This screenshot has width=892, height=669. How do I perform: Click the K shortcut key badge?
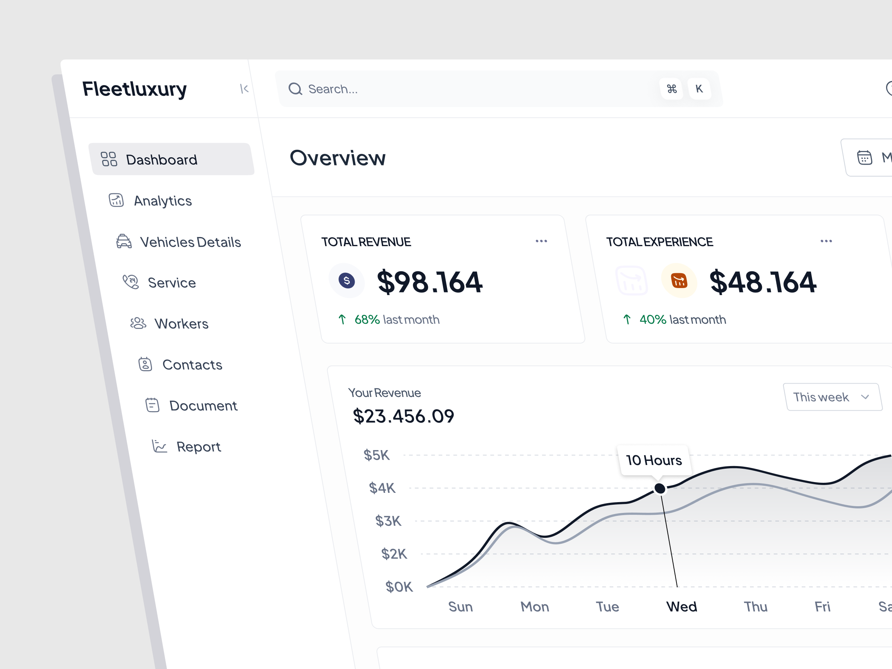click(x=699, y=89)
